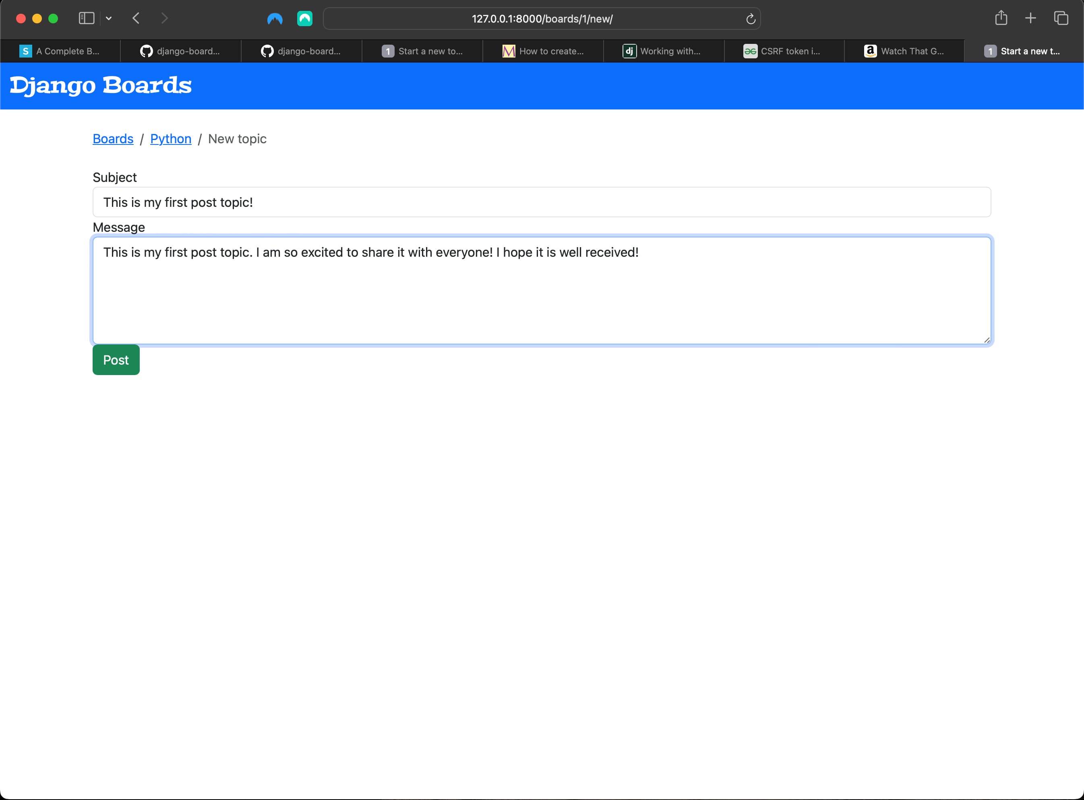Switch to the 'Watch That G...' Amazon tab
Screen dimensions: 1084x800
pyautogui.click(x=904, y=51)
